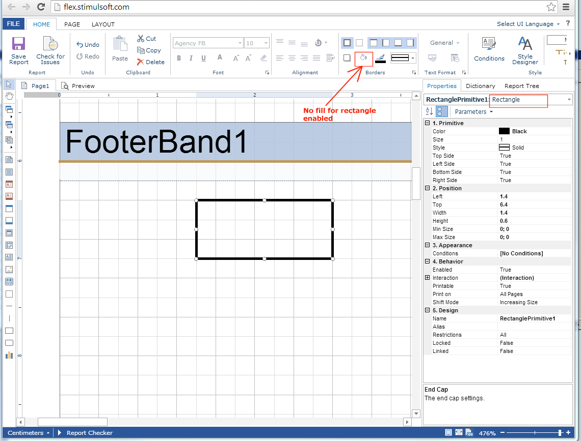This screenshot has width=581, height=441.
Task: Open the Conditions editor
Action: 489,49
